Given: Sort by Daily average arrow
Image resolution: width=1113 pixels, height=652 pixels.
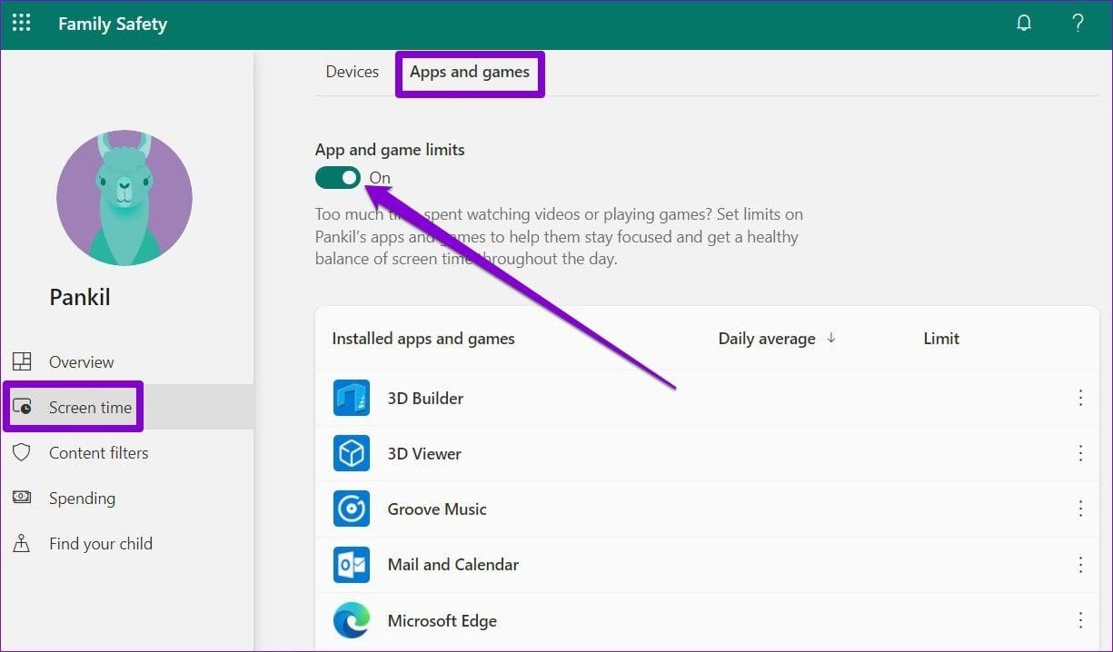Looking at the screenshot, I should 830,338.
